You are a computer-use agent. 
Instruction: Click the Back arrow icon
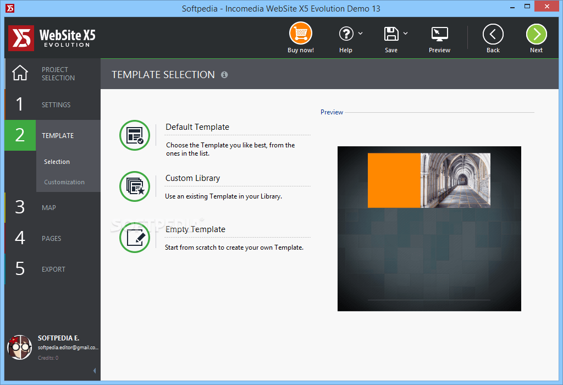(x=493, y=33)
